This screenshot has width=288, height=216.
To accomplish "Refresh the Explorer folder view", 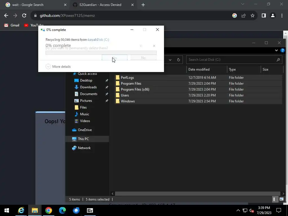I will pyautogui.click(x=178, y=60).
